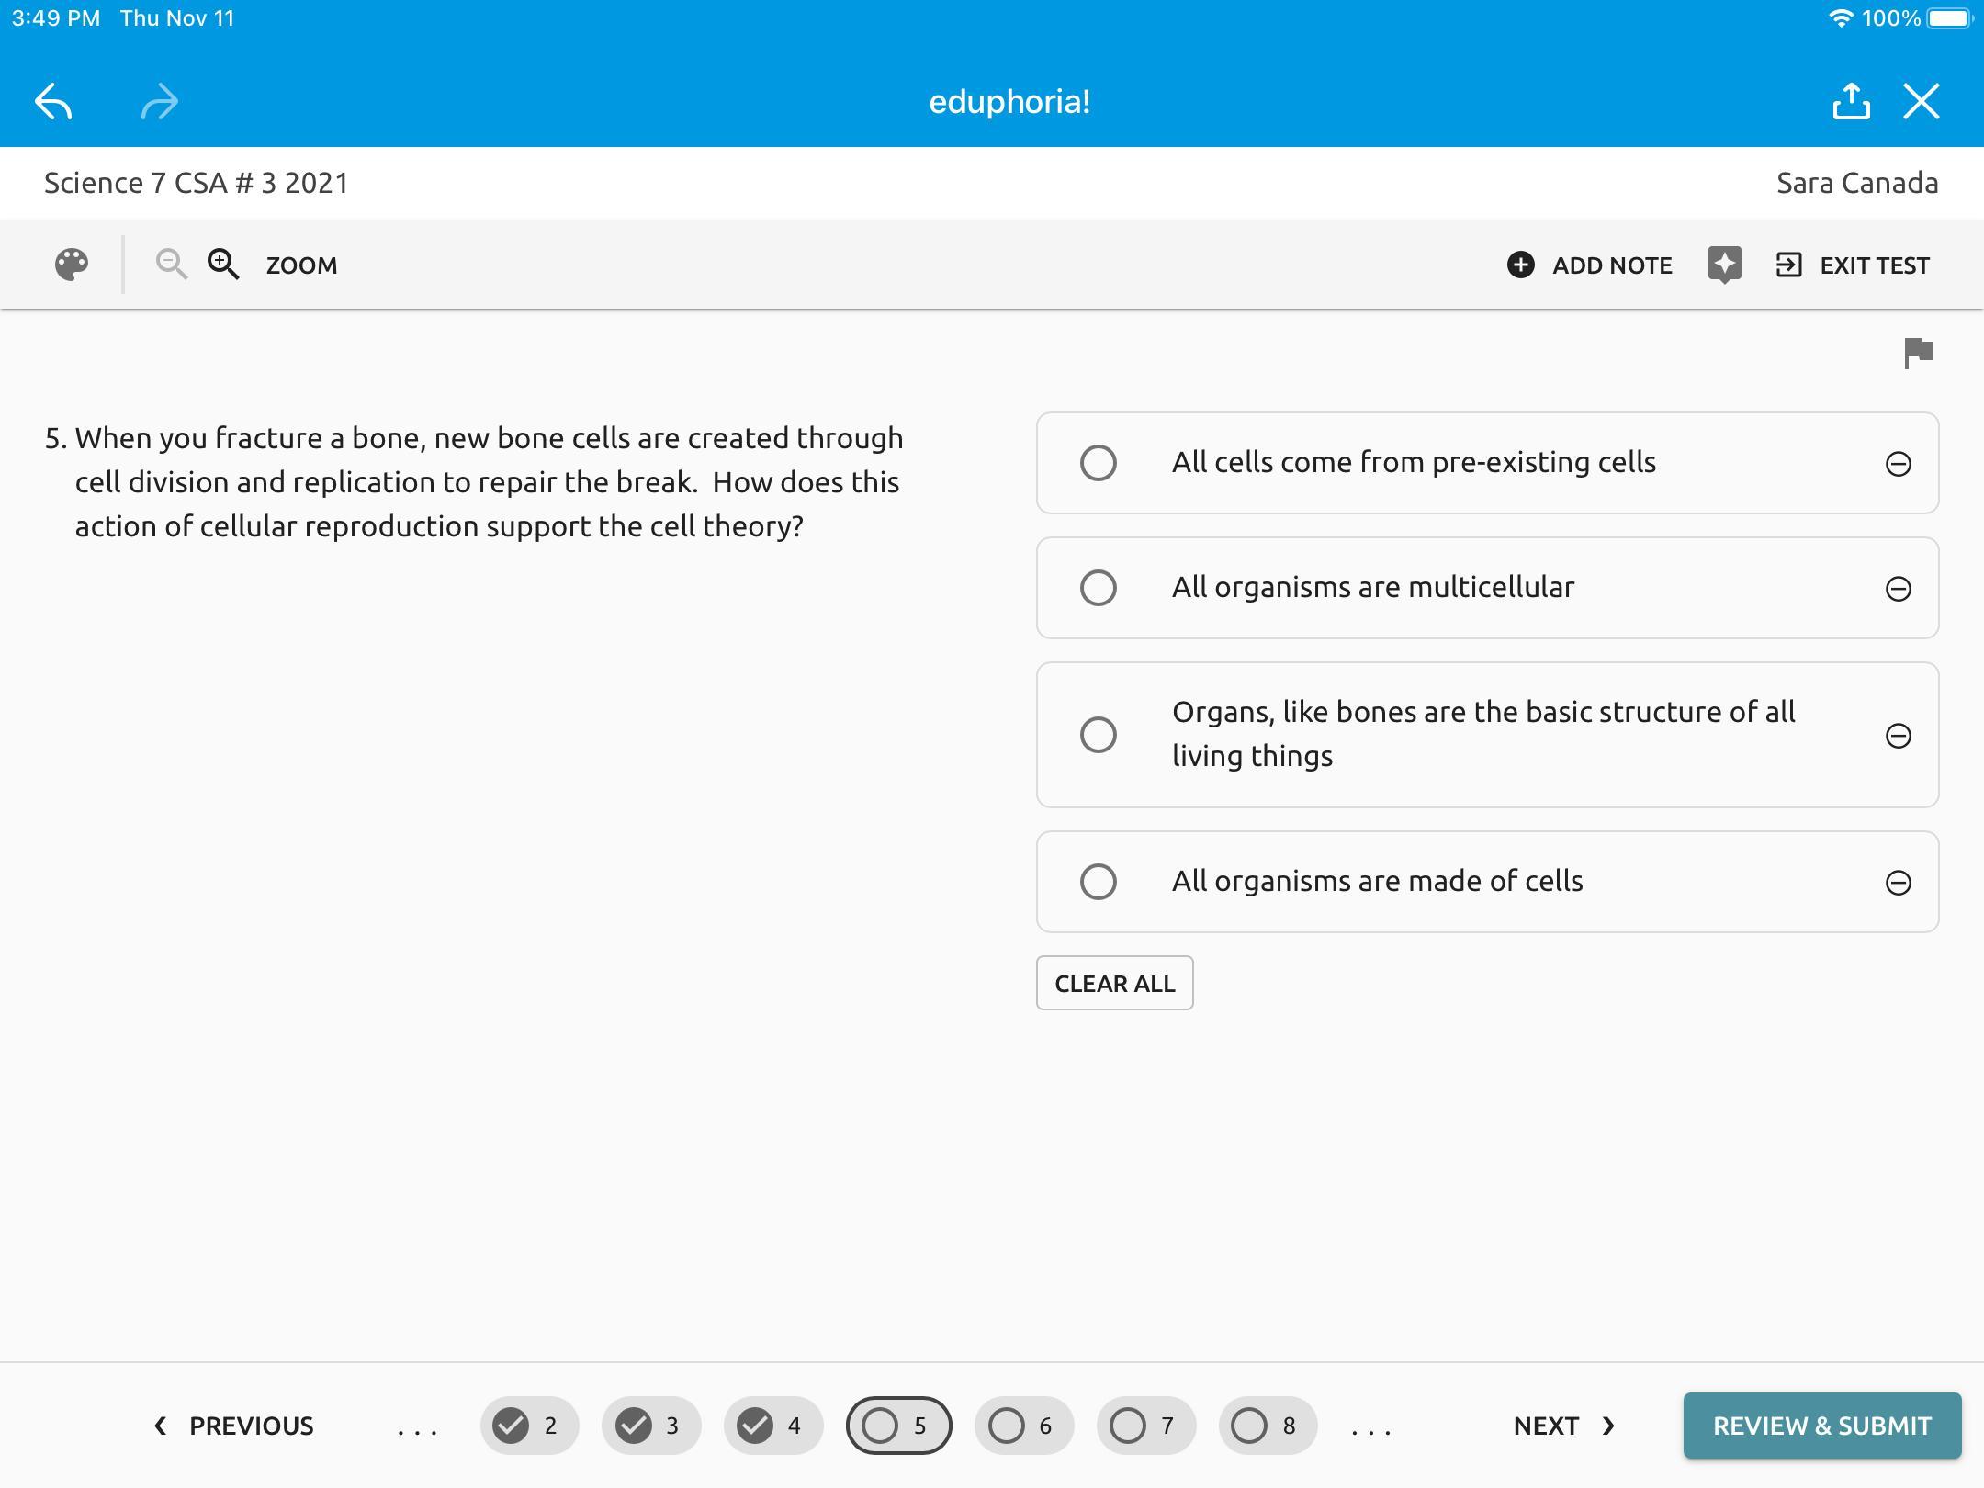This screenshot has height=1488, width=1984.
Task: Jump to completed question 3
Action: pos(650,1426)
